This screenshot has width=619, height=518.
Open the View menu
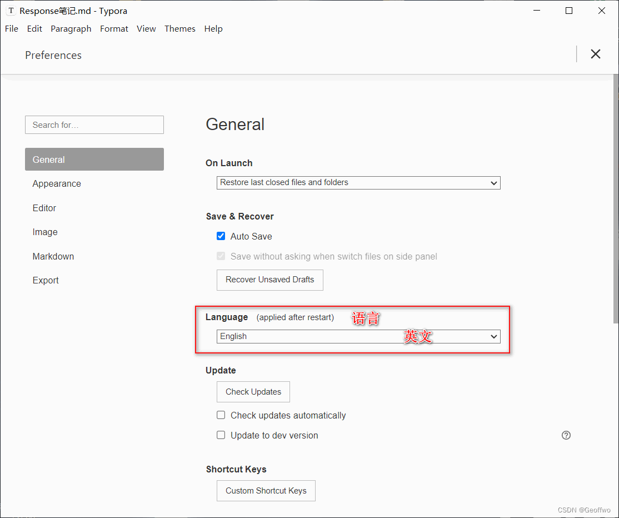point(146,29)
